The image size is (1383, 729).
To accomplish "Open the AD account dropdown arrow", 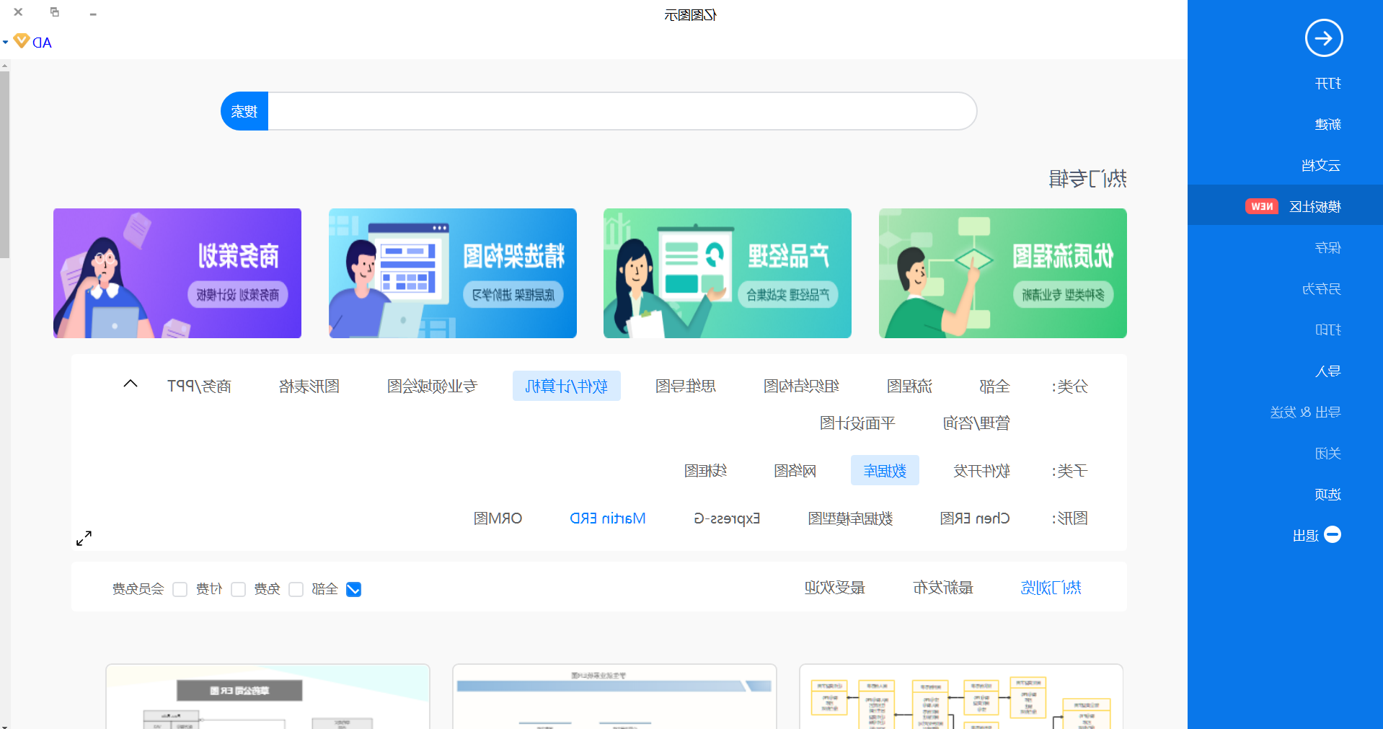I will [6, 43].
